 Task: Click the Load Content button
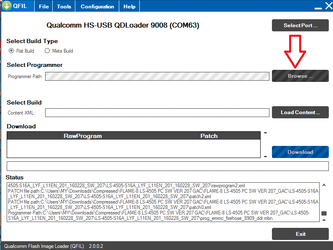300,112
